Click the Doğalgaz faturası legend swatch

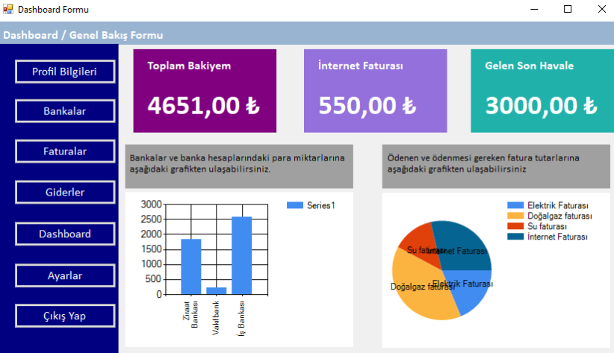coord(515,216)
